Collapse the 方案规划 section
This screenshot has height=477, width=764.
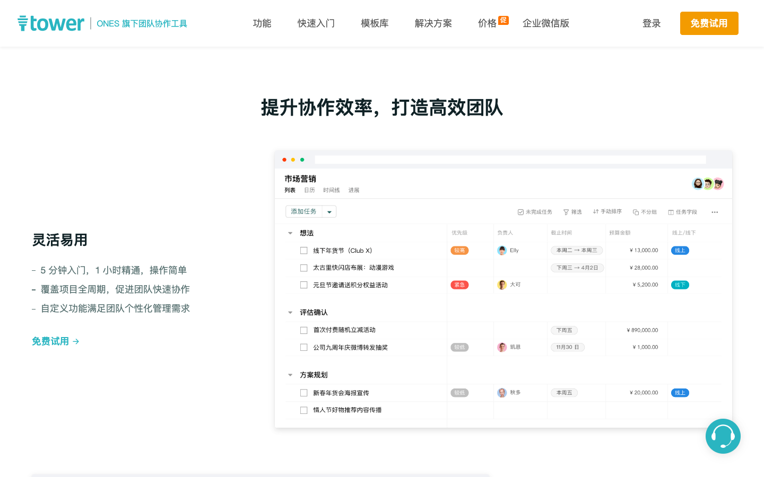pyautogui.click(x=290, y=375)
